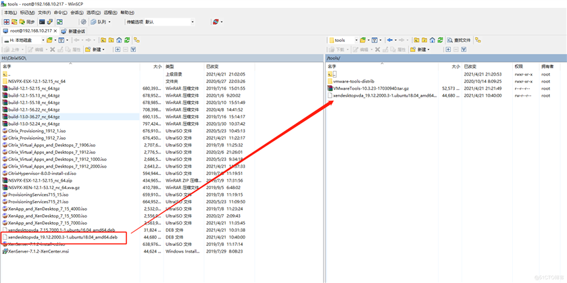Go to local parent directory icon

(x=103, y=40)
